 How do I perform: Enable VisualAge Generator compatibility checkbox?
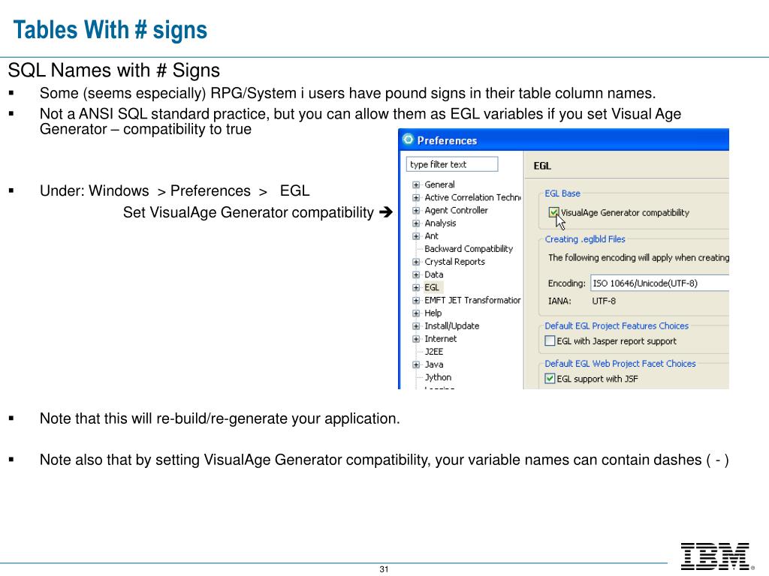pyautogui.click(x=553, y=212)
